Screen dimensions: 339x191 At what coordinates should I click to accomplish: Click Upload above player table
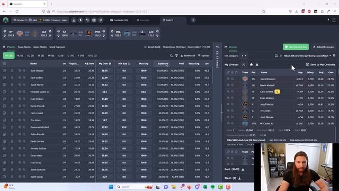click(x=203, y=56)
